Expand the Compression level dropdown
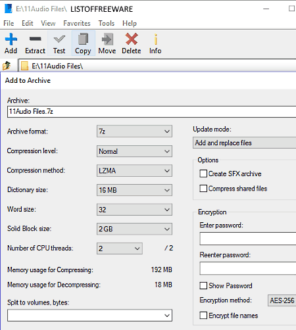Viewport: 296px width, 330px height. point(134,151)
